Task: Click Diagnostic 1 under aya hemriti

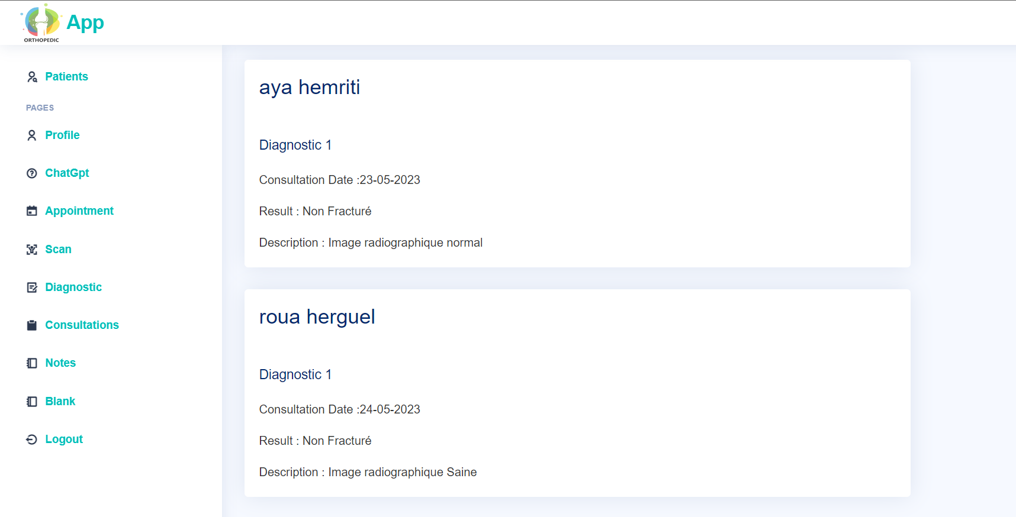Action: (295, 145)
